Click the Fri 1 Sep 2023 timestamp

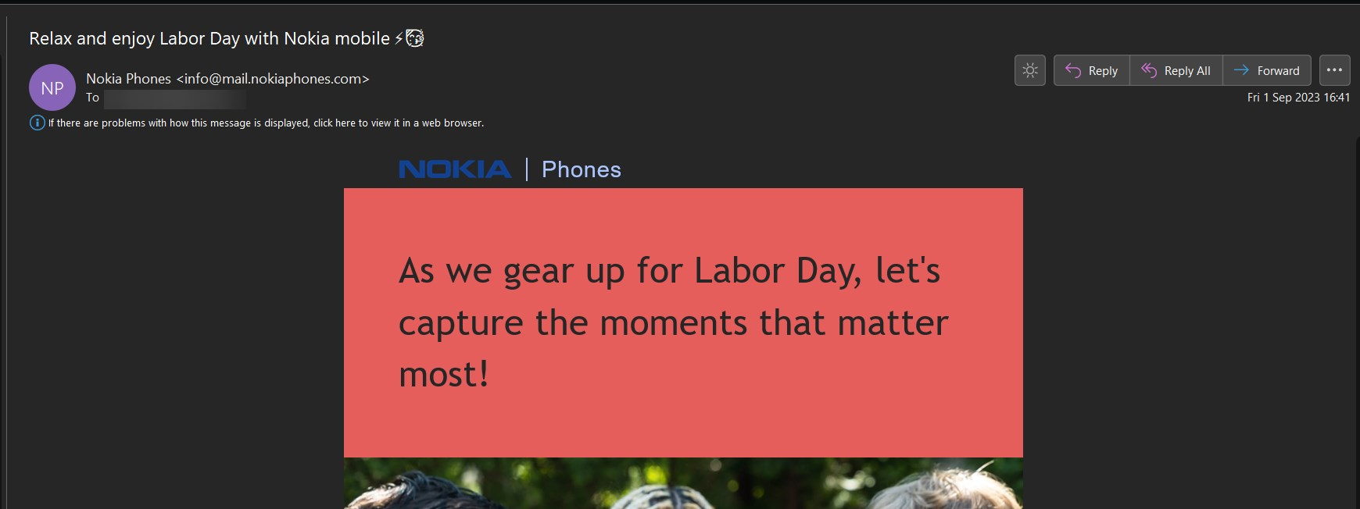point(1298,98)
